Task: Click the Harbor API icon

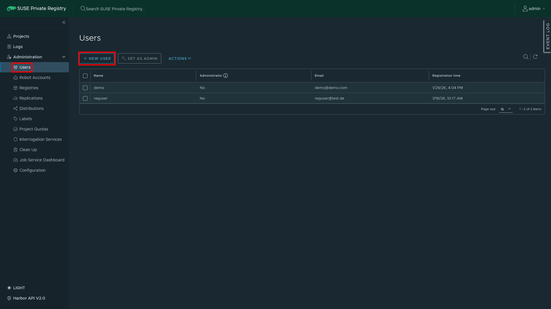Action: tap(9, 298)
